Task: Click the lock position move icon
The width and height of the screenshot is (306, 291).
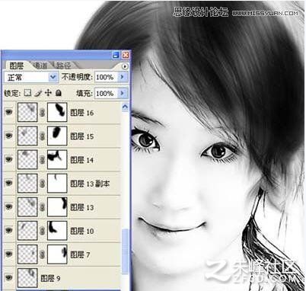Action: [48, 93]
